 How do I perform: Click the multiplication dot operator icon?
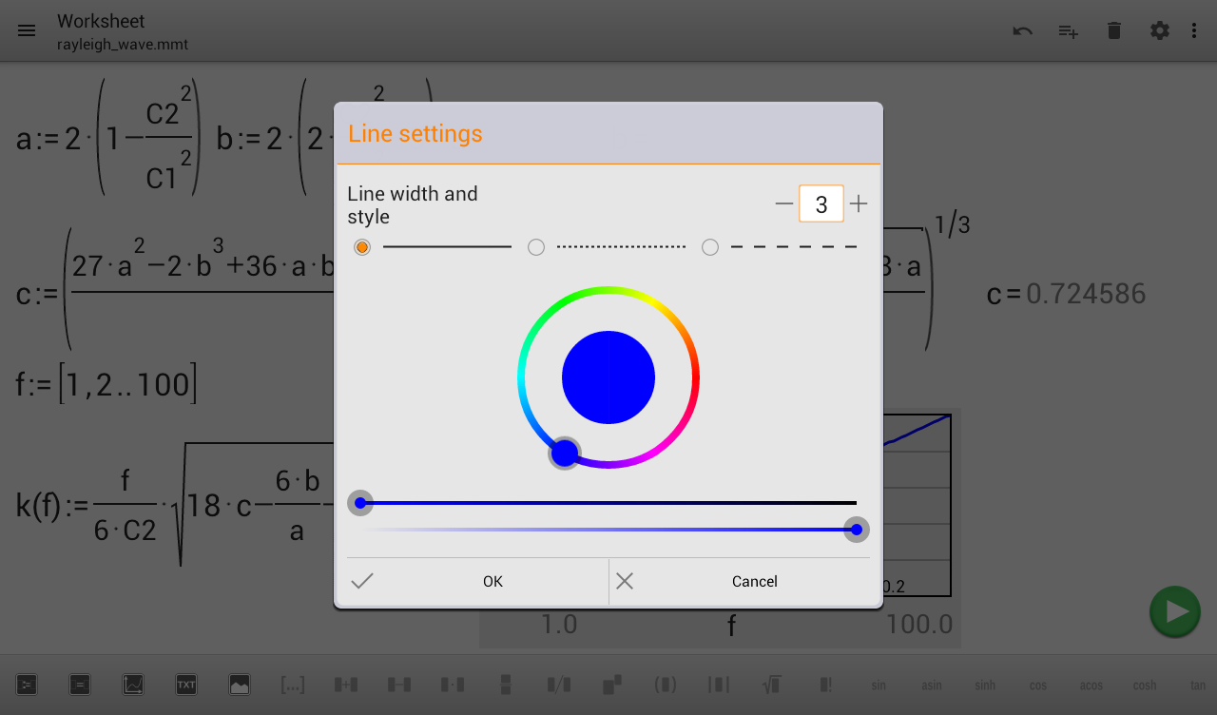click(x=453, y=685)
